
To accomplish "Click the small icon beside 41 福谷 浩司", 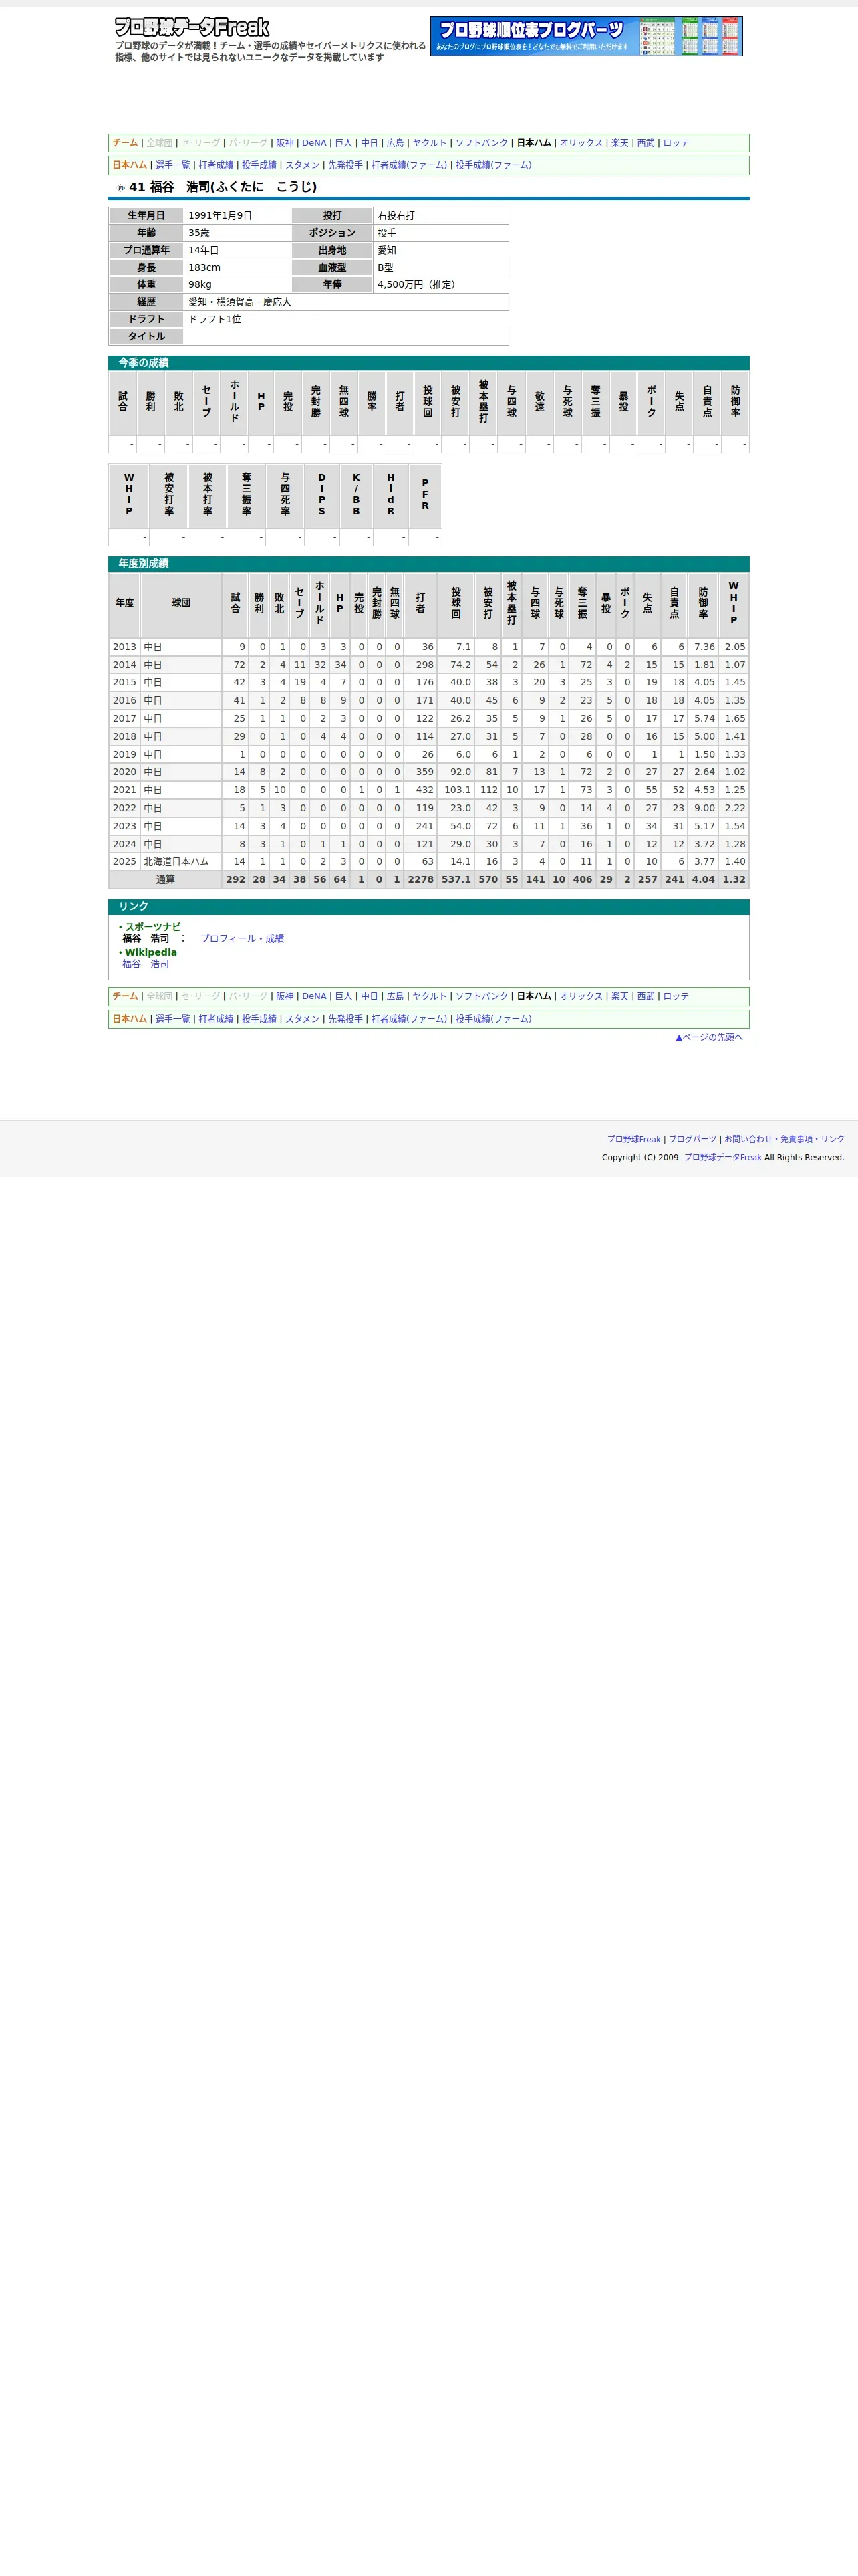I will (121, 187).
